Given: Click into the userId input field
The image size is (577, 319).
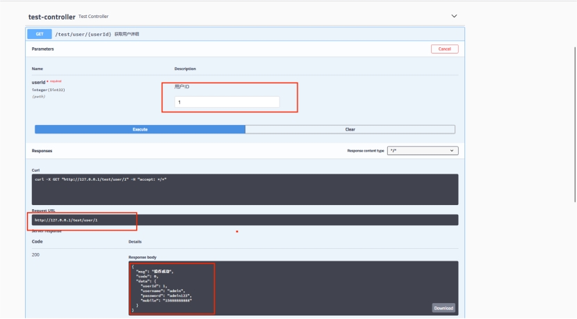Looking at the screenshot, I should 227,102.
